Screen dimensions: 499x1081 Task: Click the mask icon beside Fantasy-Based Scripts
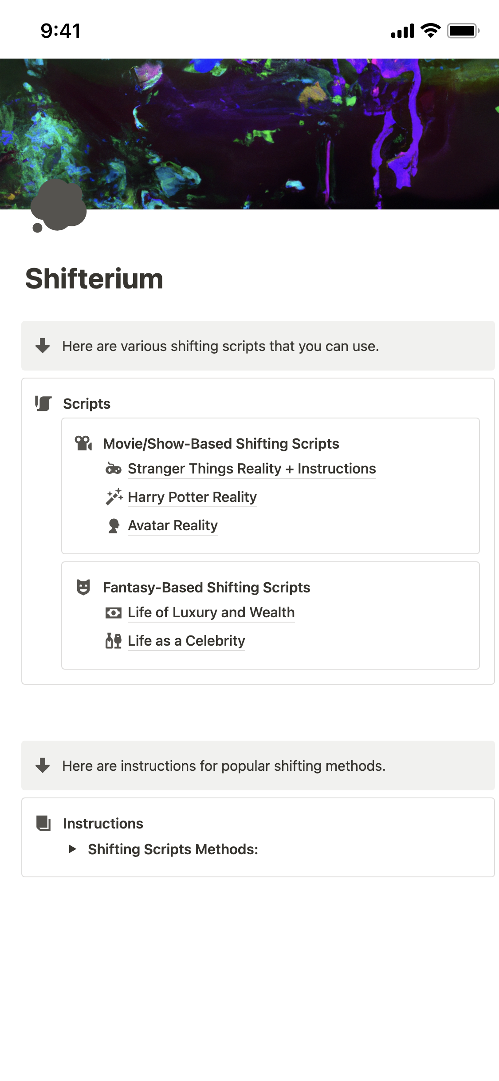(83, 587)
